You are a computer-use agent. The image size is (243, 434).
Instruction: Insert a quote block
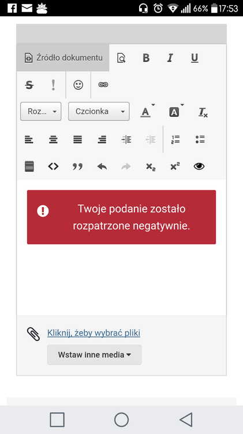pos(77,166)
